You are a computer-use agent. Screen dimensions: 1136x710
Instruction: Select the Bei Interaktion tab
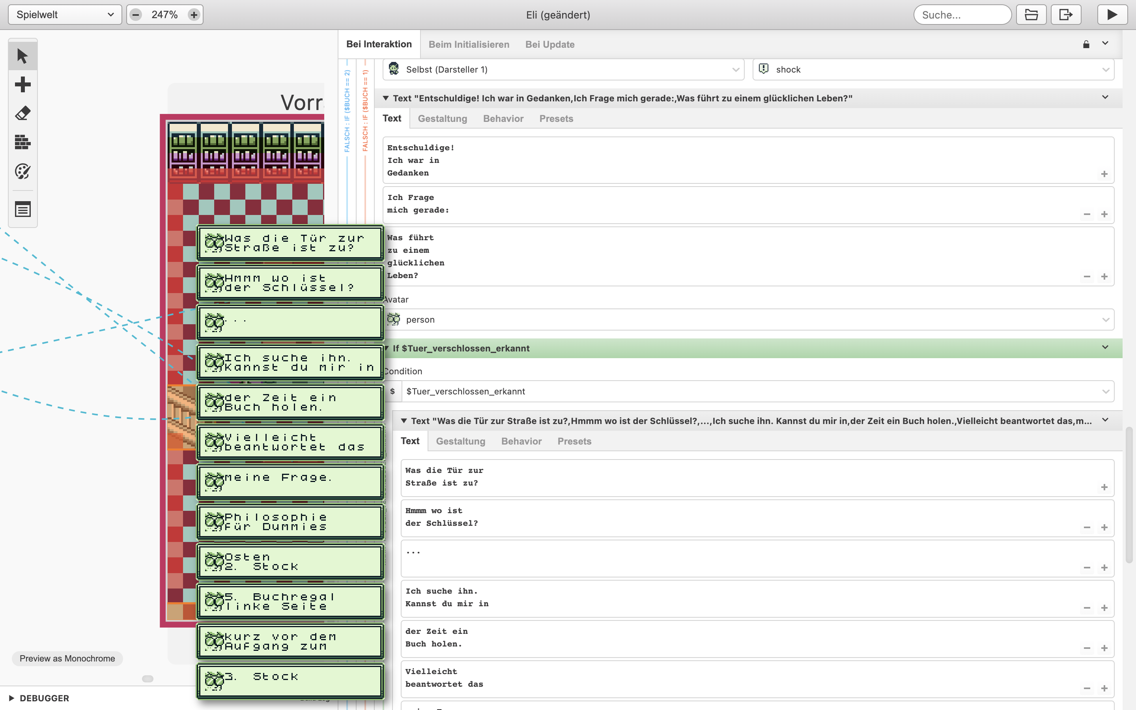pos(379,44)
